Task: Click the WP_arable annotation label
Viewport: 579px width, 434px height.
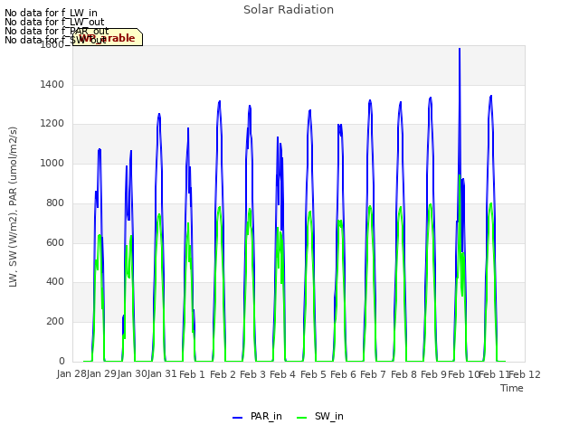Action: click(108, 38)
